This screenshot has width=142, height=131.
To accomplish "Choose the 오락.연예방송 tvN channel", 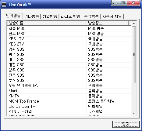I will point(69,86).
